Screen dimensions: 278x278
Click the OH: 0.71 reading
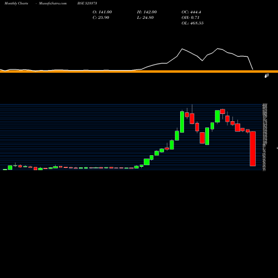[x=190, y=18]
